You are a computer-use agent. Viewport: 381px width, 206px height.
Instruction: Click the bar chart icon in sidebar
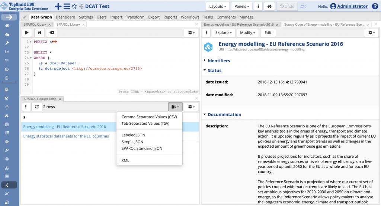point(7,52)
